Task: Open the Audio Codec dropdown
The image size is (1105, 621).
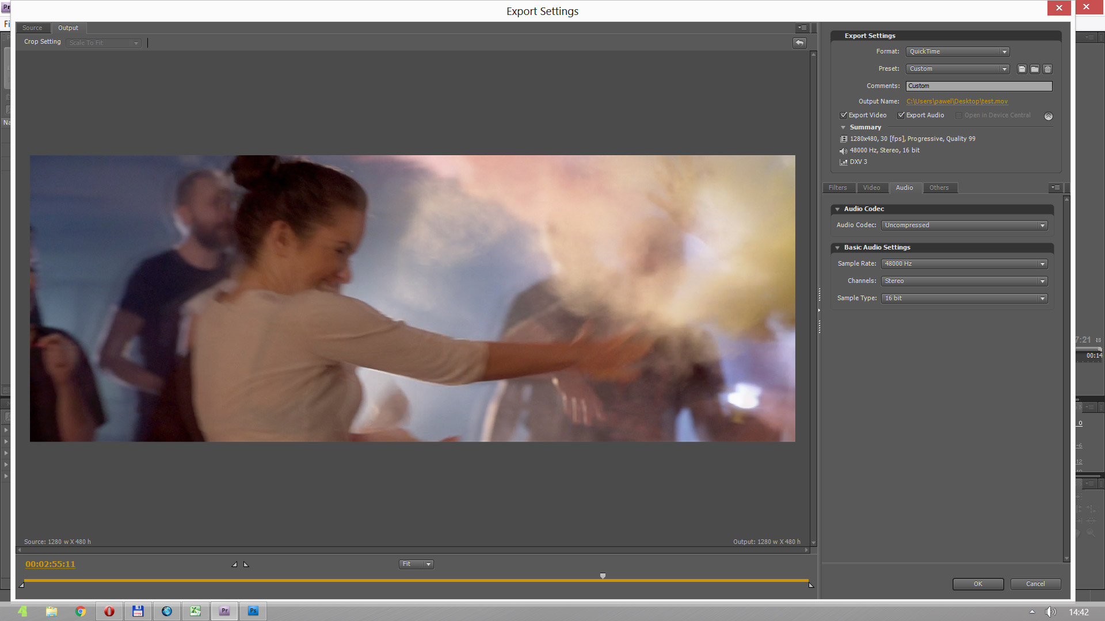Action: click(964, 225)
